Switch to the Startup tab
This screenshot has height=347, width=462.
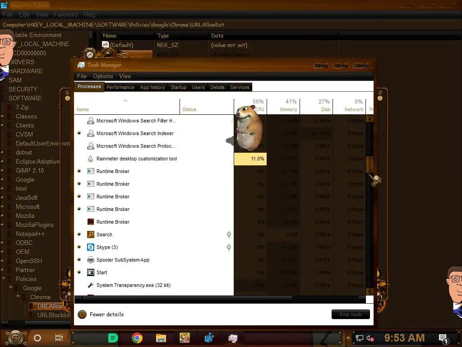[x=178, y=87]
